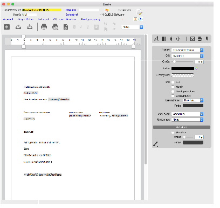Click the Serienbrief link in the header
Image resolution: width=220 pixels, height=208 pixels.
coord(72,15)
